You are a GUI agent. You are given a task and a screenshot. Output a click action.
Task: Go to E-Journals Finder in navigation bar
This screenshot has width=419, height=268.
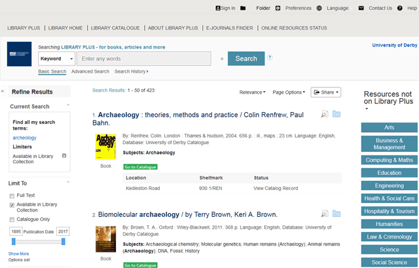pyautogui.click(x=229, y=28)
